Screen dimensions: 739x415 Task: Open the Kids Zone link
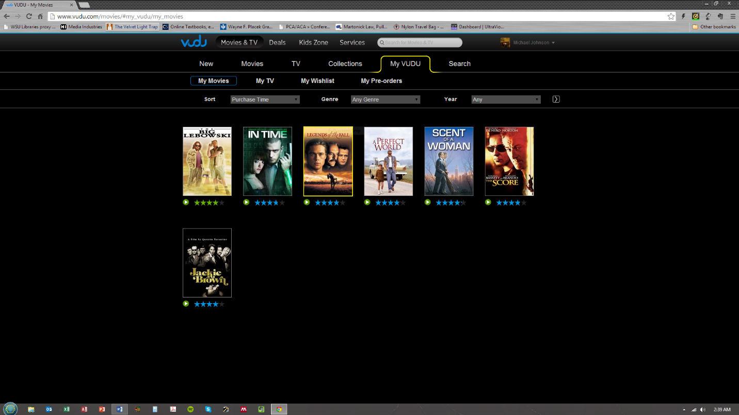tap(314, 42)
